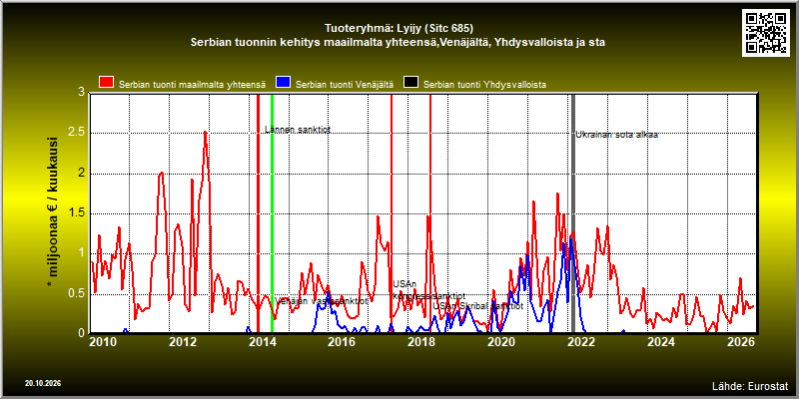This screenshot has height=399, width=799.
Task: Select legend label 'Serbian tuonti maailmalta yhteensä'
Action: (193, 85)
